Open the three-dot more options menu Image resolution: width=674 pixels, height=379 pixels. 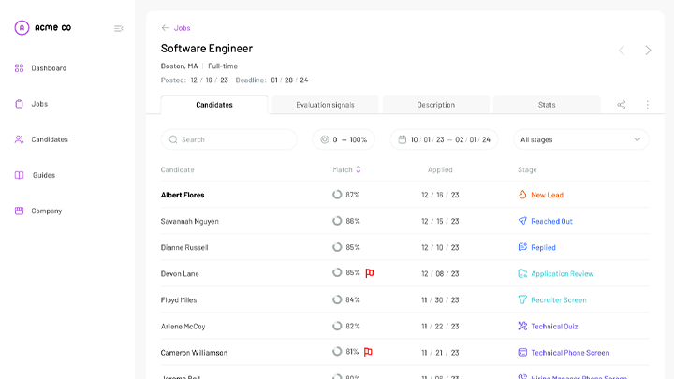647,105
